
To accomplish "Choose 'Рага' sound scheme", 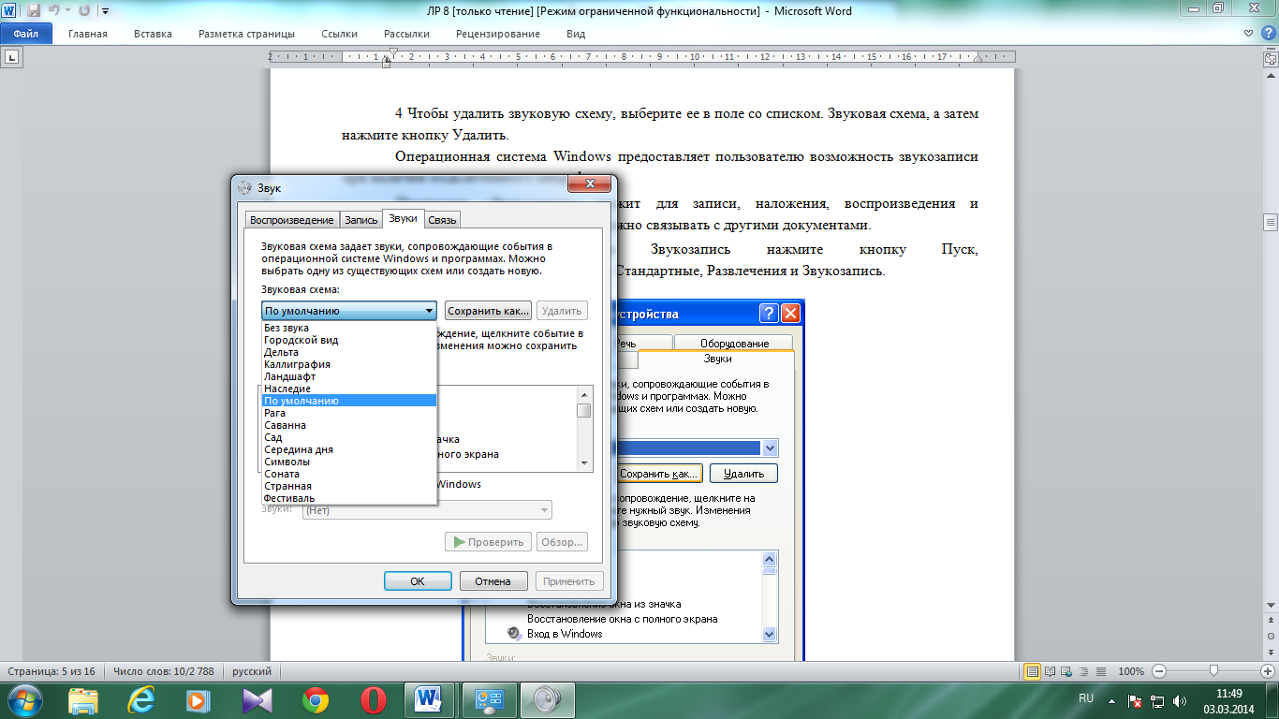I will (349, 413).
